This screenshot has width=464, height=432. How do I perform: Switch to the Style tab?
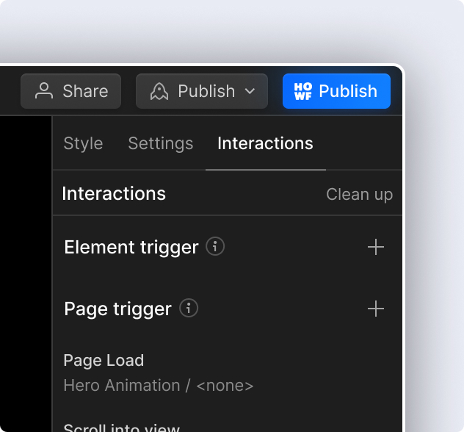(x=83, y=143)
